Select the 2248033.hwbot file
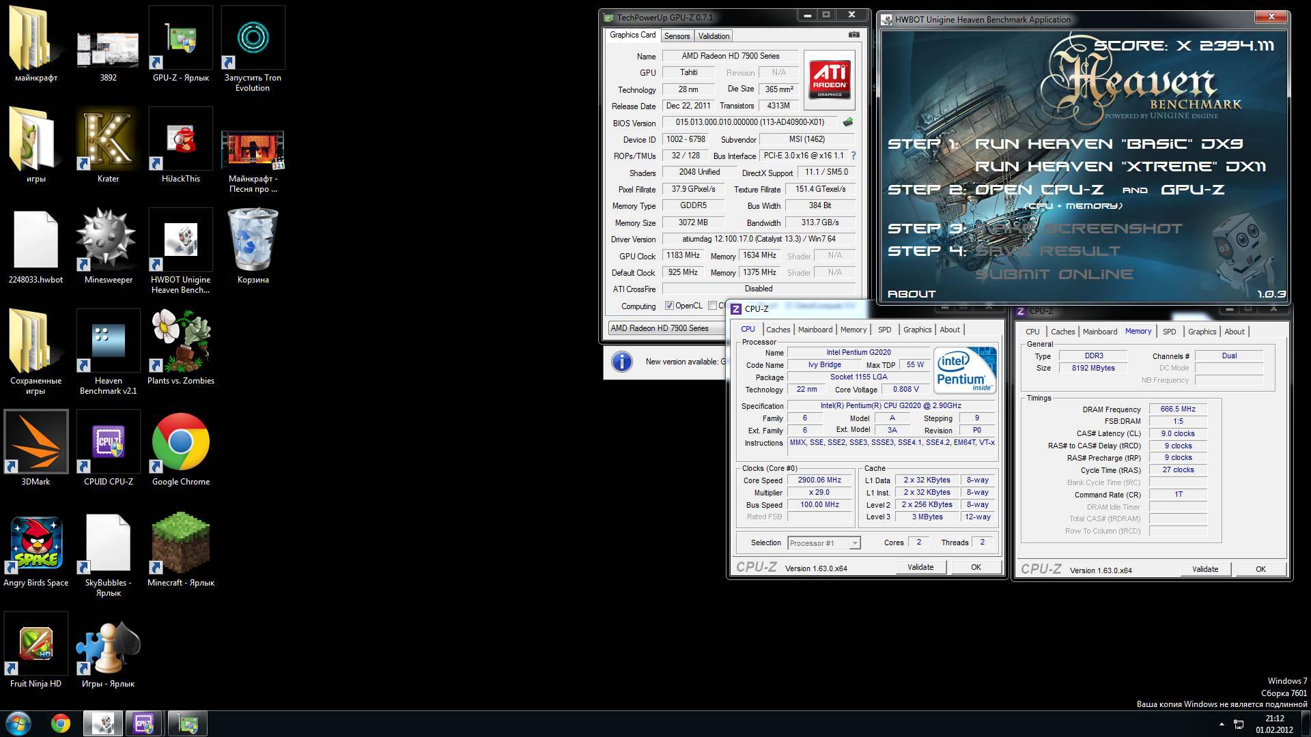The height and width of the screenshot is (737, 1311). click(36, 246)
